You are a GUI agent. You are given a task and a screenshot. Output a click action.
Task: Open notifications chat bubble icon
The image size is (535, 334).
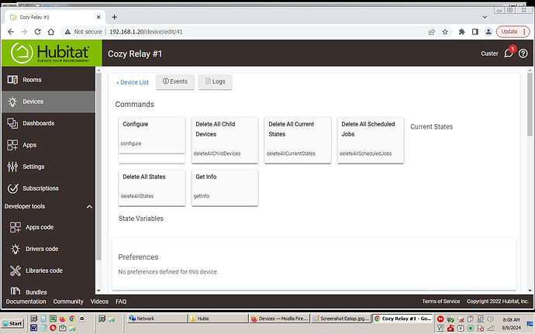(x=509, y=53)
